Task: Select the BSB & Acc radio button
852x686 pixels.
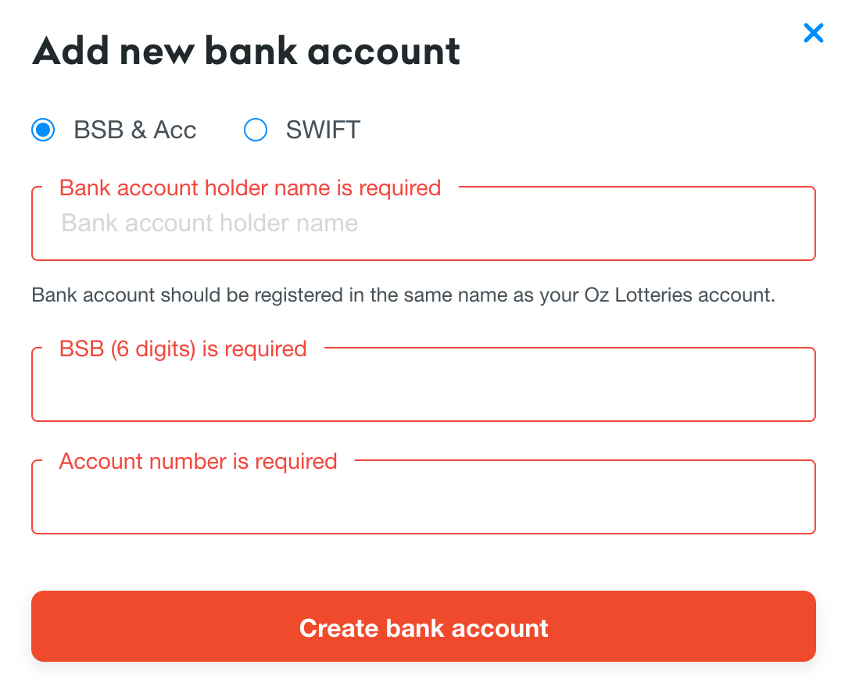Action: (x=43, y=130)
